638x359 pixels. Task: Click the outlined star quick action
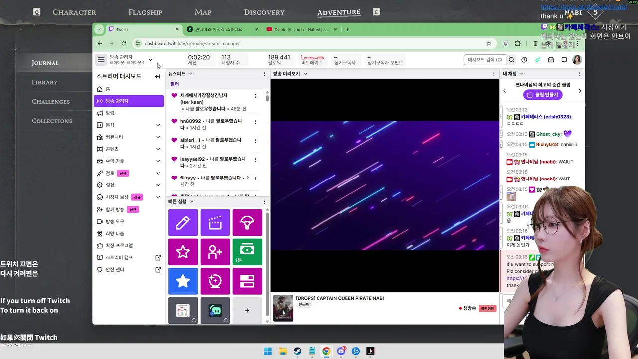coord(183,252)
